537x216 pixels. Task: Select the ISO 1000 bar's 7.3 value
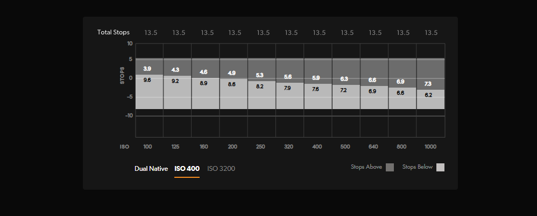pyautogui.click(x=428, y=84)
